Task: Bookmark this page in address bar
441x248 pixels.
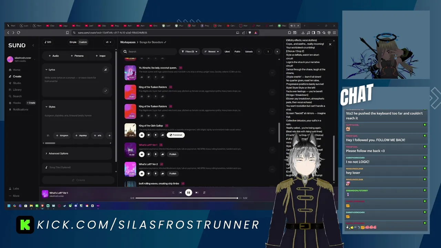Action: [68, 33]
